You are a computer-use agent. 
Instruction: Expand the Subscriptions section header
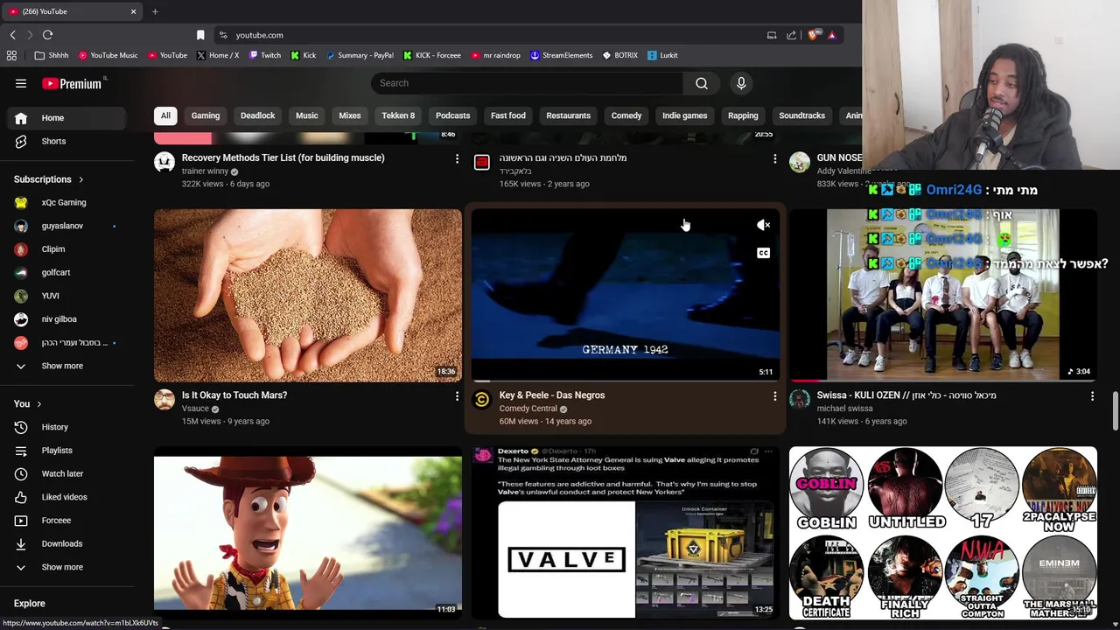coord(49,179)
